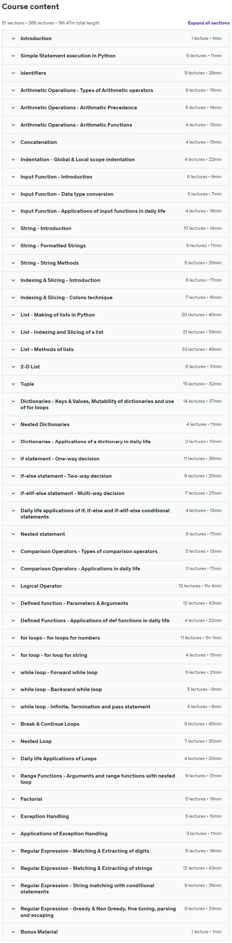Click chevron beside Identifiers section

pos(13,73)
